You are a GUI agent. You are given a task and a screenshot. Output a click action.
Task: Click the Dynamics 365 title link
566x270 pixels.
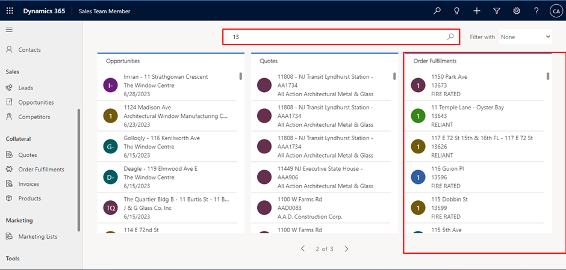pyautogui.click(x=44, y=11)
